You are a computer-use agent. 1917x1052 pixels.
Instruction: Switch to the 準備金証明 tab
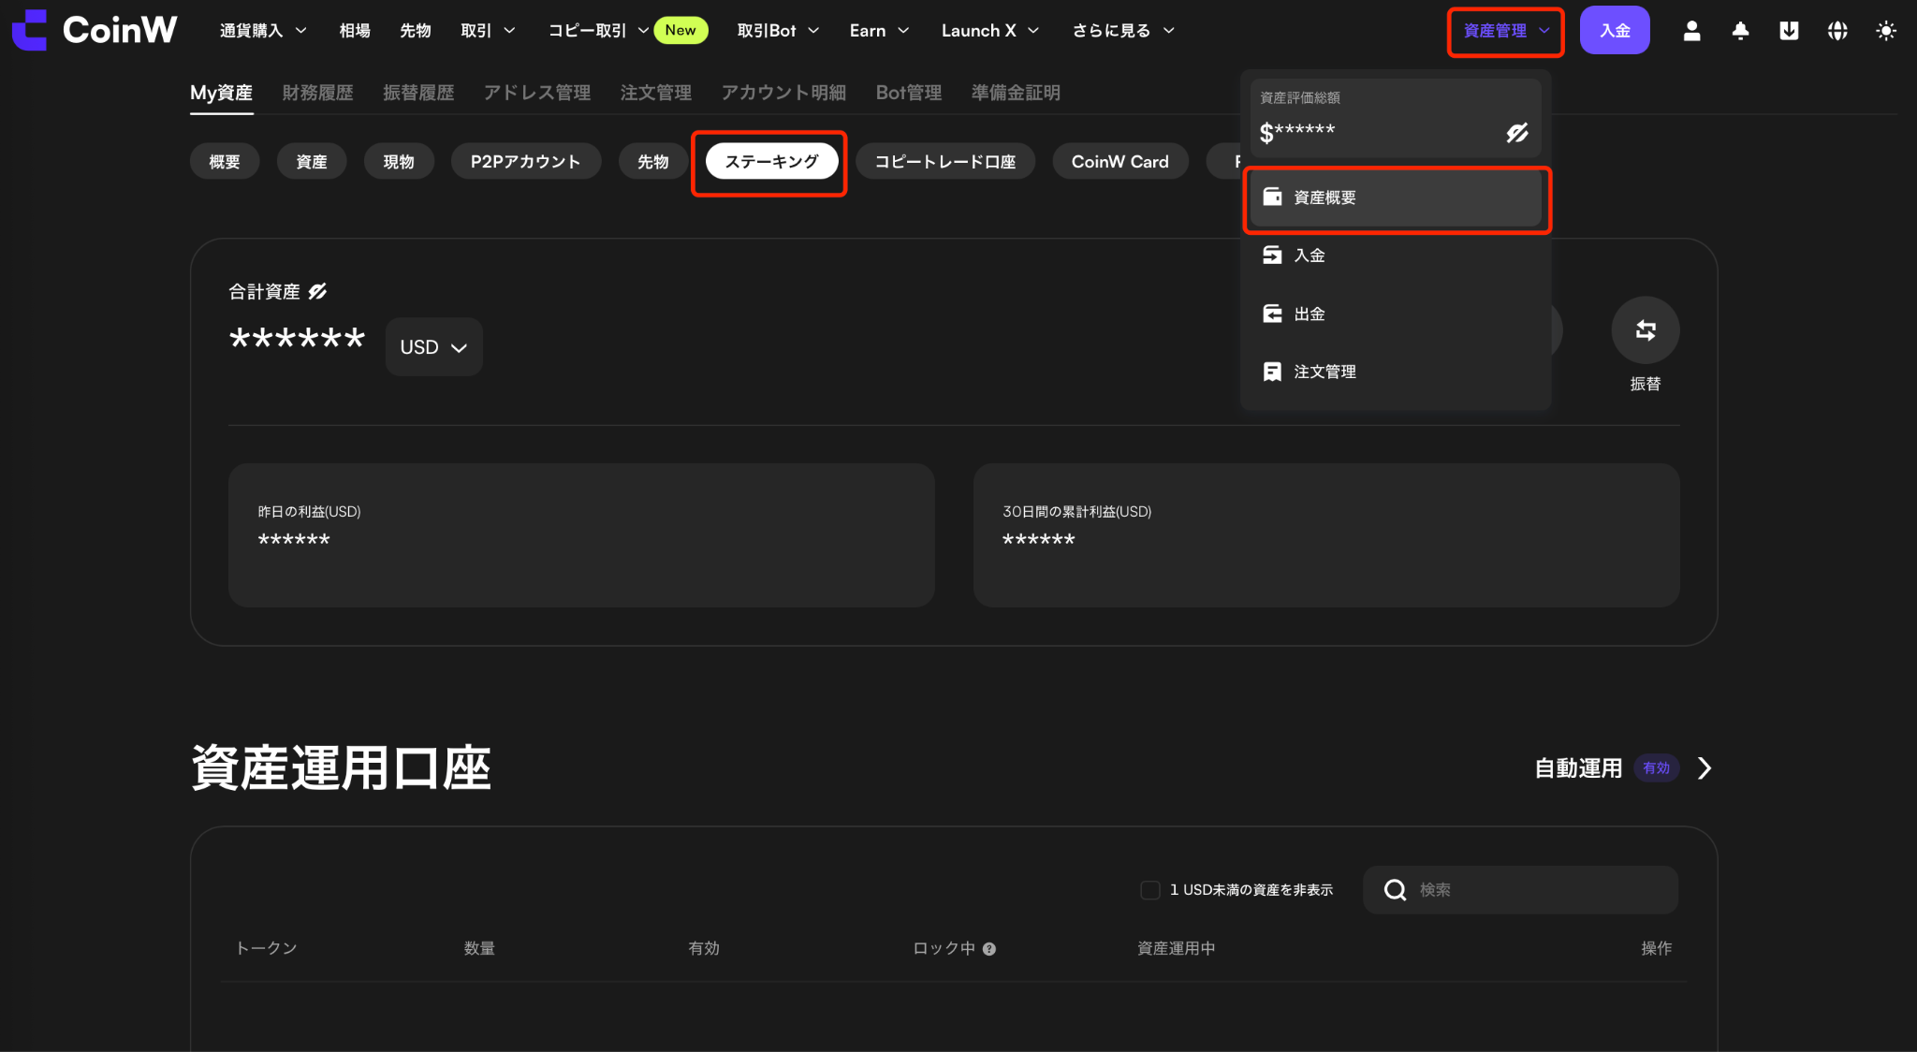pos(1016,93)
